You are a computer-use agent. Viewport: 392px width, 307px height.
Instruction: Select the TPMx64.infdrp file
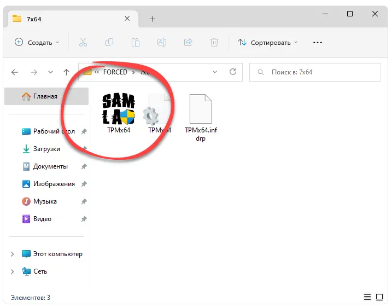201,117
